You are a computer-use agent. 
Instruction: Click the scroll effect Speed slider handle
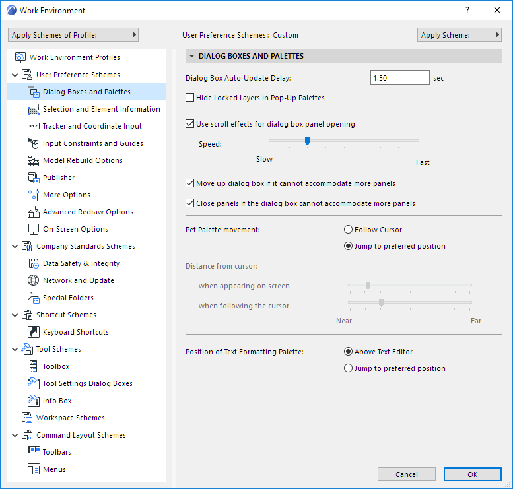click(307, 140)
